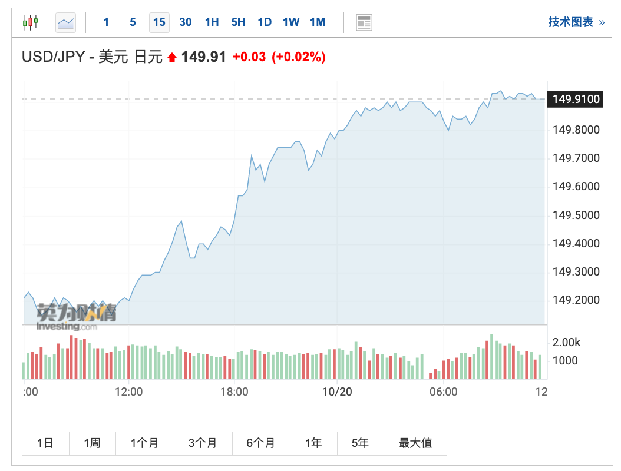Show the 1日 time range
The image size is (621, 471).
(x=45, y=443)
